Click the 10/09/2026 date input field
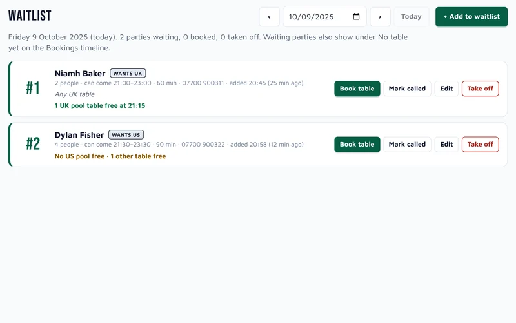The height and width of the screenshot is (323, 516). coord(324,17)
